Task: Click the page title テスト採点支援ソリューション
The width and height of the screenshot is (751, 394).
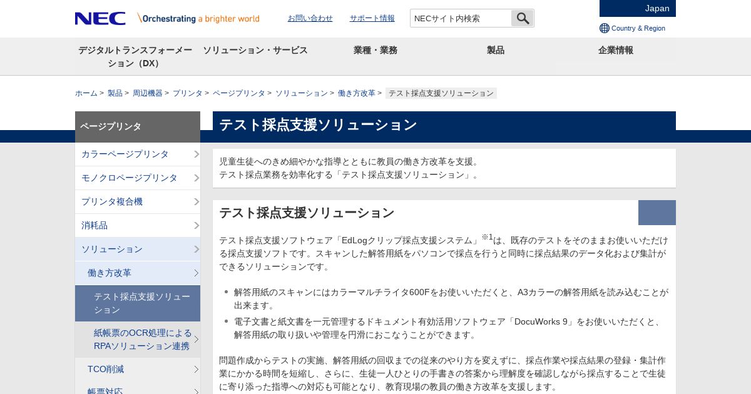Action: (x=318, y=125)
